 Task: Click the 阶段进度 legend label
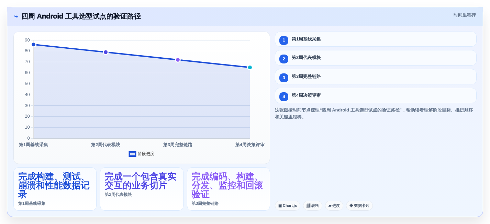click(x=146, y=154)
